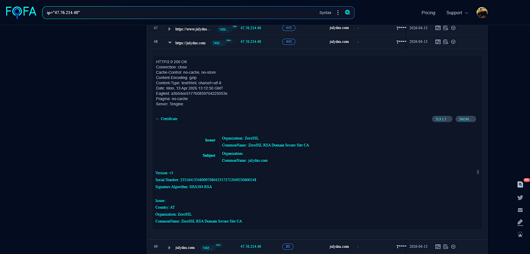Click the FOFA logo
This screenshot has height=254, width=530.
pos(21,12)
